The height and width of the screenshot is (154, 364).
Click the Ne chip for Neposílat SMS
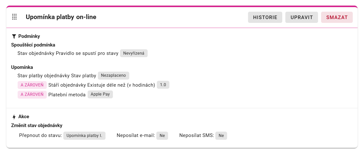(x=221, y=136)
